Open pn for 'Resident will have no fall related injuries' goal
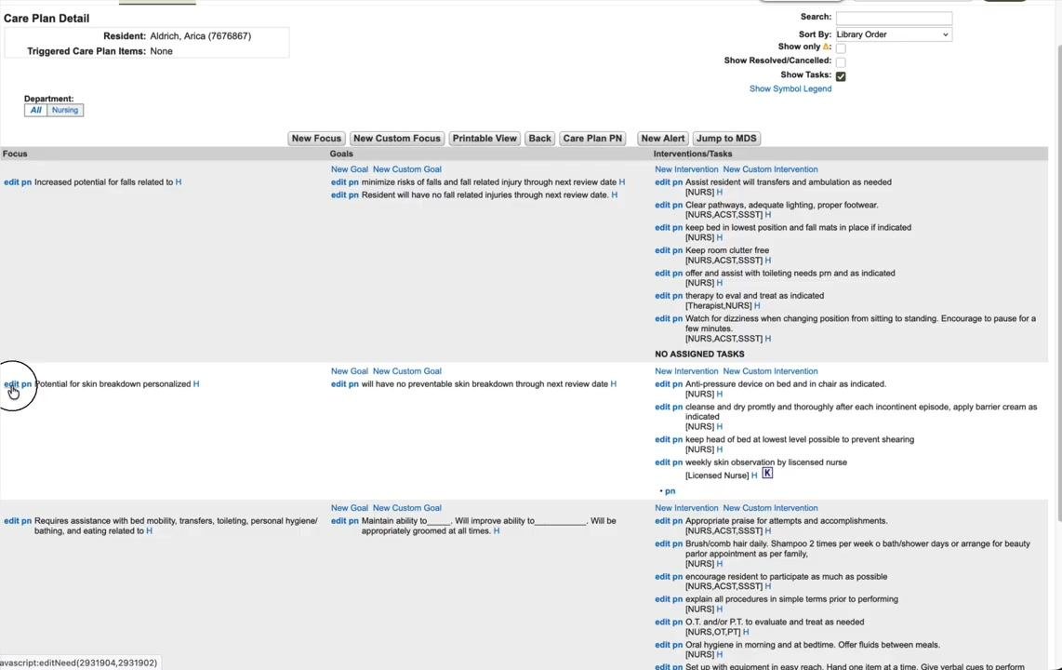The width and height of the screenshot is (1062, 670). click(x=353, y=195)
